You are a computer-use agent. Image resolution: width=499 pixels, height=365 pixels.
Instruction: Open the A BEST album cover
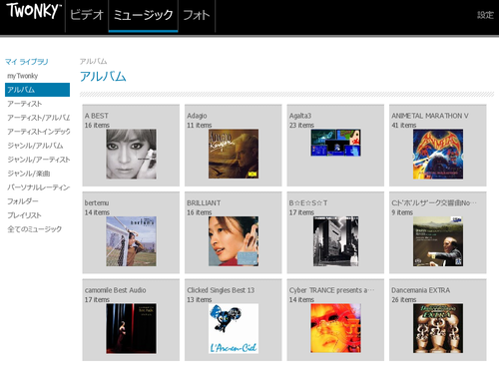[x=131, y=154]
